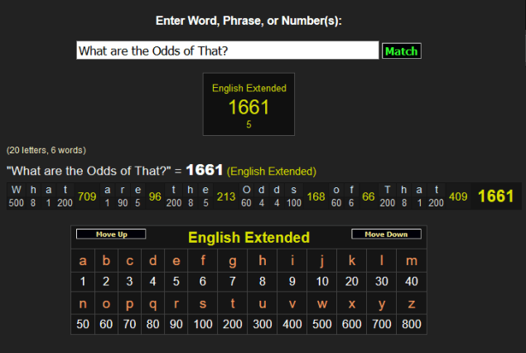The width and height of the screenshot is (526, 353).
Task: Click the yellow English Extended label in parentheses
Action: [272, 172]
